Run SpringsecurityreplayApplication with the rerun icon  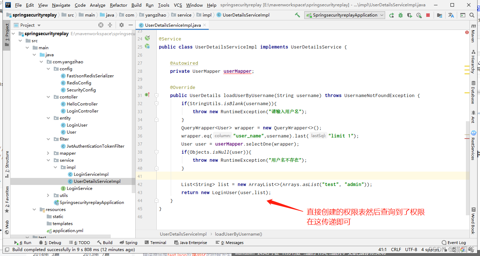coord(391,15)
